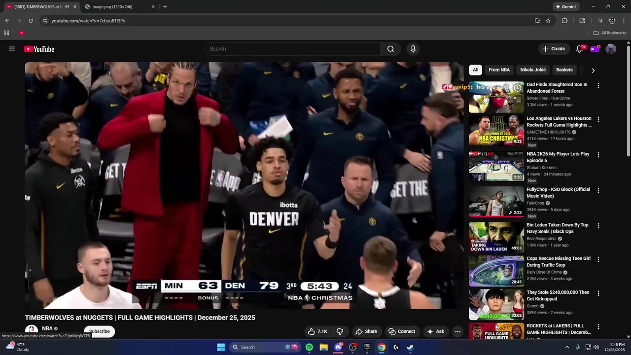This screenshot has width=631, height=355.
Task: Open Steam from the taskbar
Action: (x=410, y=347)
